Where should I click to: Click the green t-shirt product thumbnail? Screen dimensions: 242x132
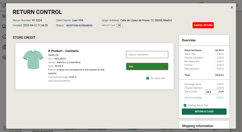(33, 60)
